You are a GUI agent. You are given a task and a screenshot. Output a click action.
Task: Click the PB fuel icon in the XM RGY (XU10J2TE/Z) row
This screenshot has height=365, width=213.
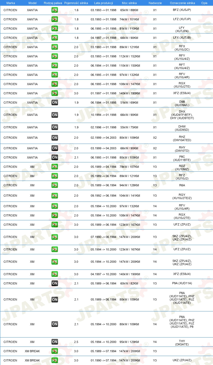(55, 196)
